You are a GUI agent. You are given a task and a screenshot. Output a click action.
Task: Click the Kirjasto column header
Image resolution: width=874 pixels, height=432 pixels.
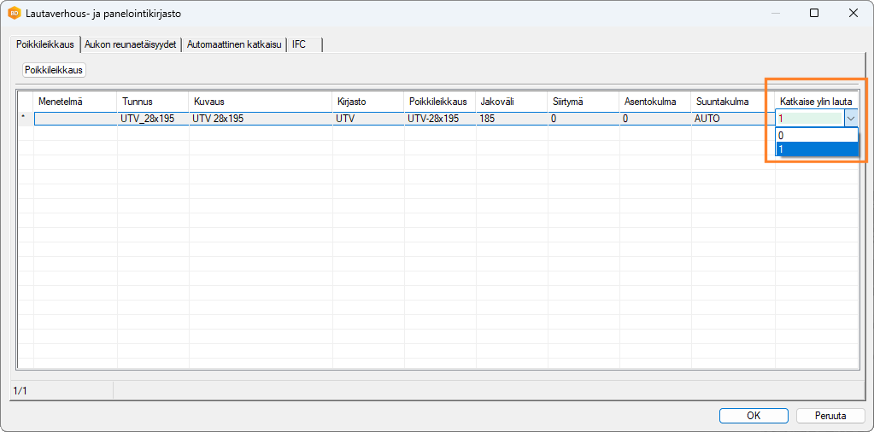click(x=367, y=102)
